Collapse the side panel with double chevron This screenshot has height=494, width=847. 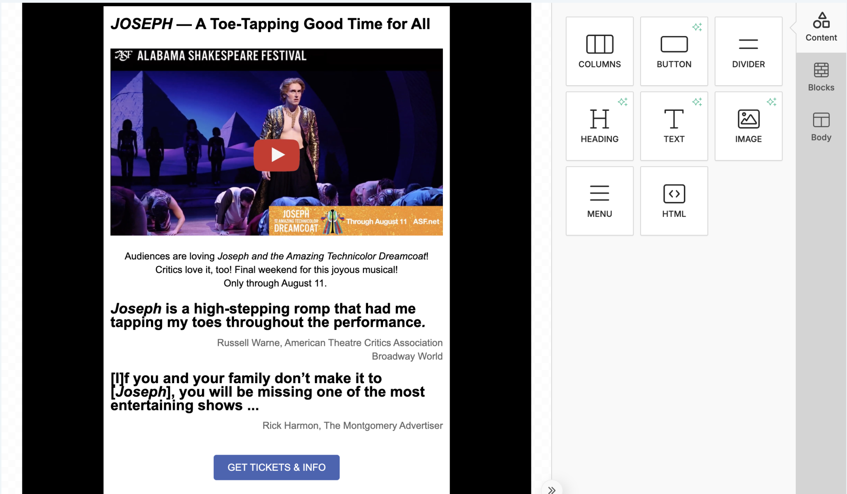click(552, 490)
